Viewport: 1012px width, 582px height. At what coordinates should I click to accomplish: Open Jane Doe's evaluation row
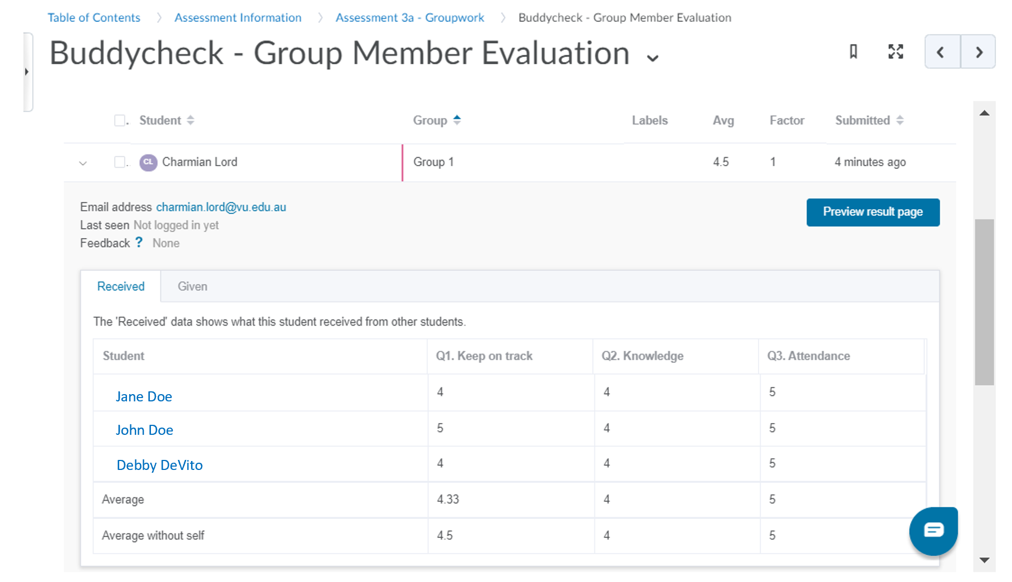pos(144,396)
